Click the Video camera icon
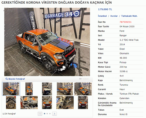Screen dimensions: 146x118 [x=80, y=79]
